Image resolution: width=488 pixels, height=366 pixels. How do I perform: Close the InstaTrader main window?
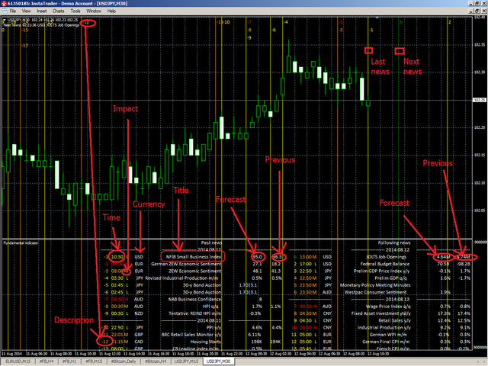click(484, 3)
